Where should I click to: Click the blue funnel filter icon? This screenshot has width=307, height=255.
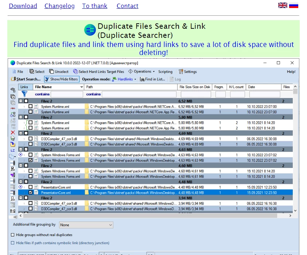click(x=24, y=94)
